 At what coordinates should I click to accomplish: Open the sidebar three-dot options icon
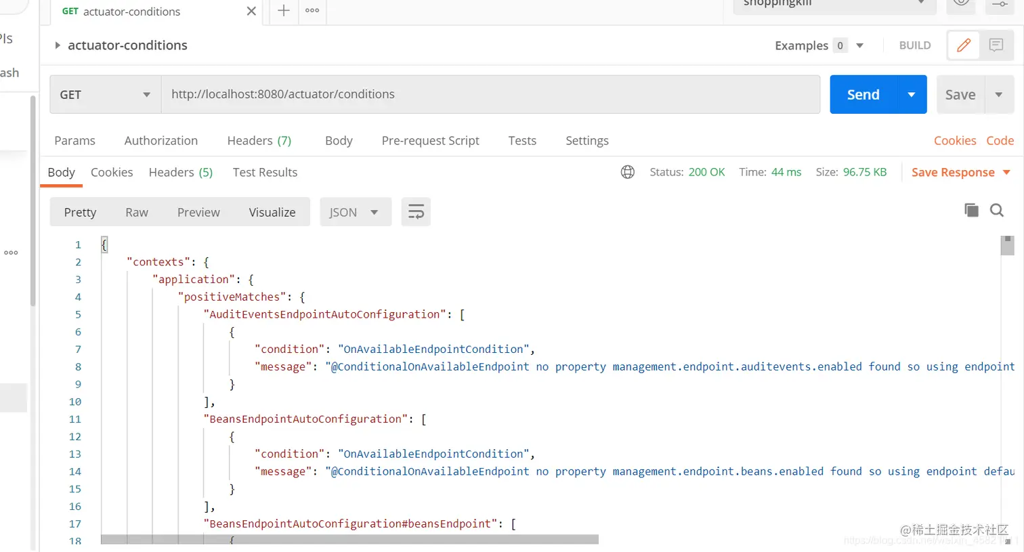coord(11,253)
